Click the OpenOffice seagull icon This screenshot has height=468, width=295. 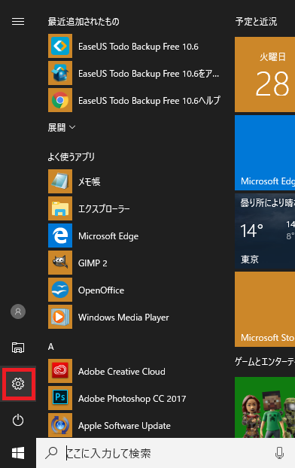(x=60, y=290)
